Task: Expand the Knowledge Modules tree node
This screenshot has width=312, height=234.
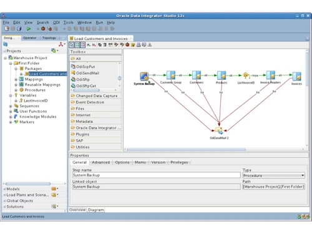Action: tap(11, 117)
